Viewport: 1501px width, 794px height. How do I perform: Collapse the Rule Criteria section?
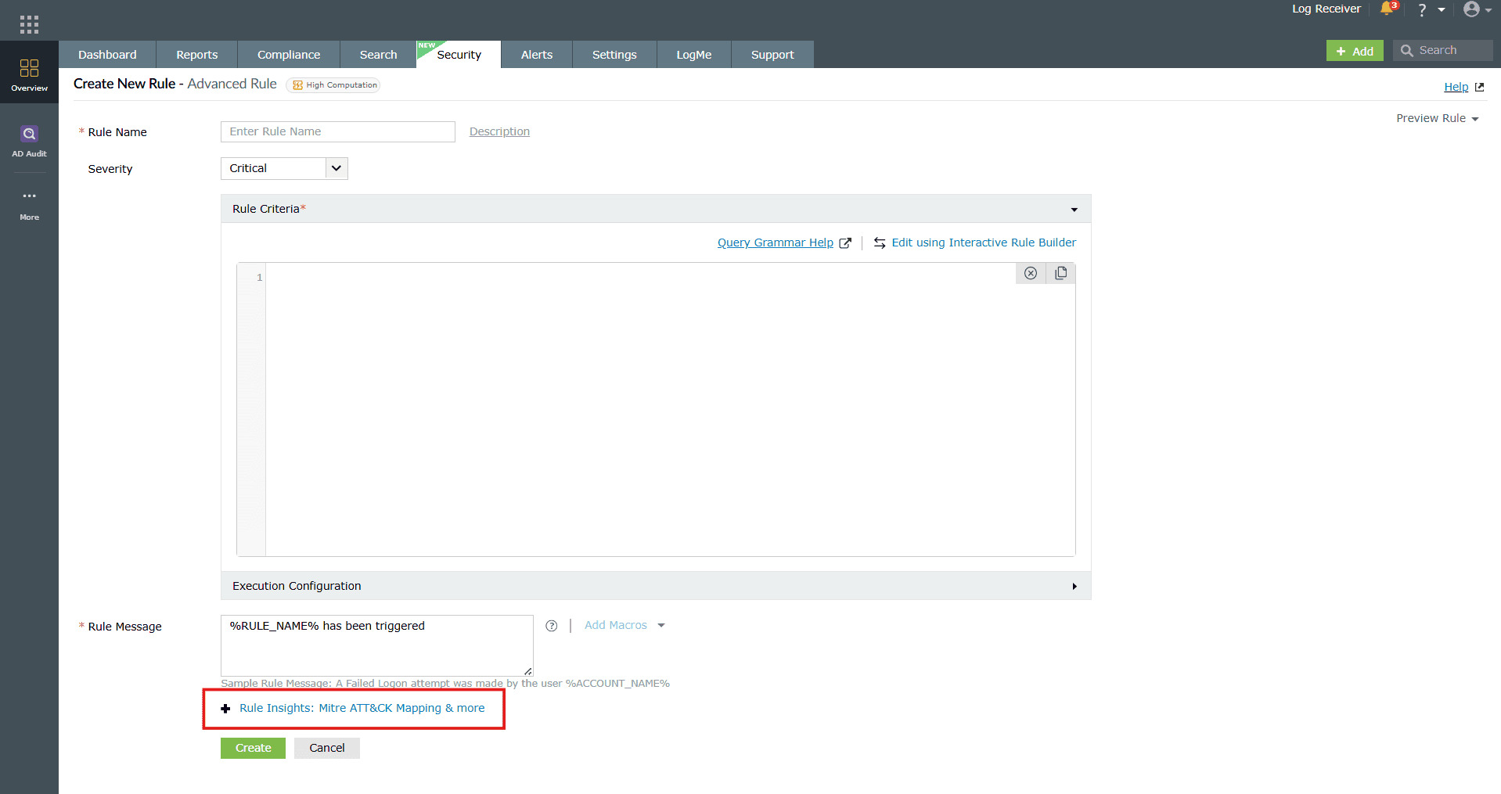point(1073,208)
